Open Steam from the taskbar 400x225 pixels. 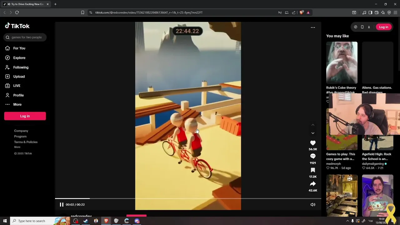click(86, 221)
